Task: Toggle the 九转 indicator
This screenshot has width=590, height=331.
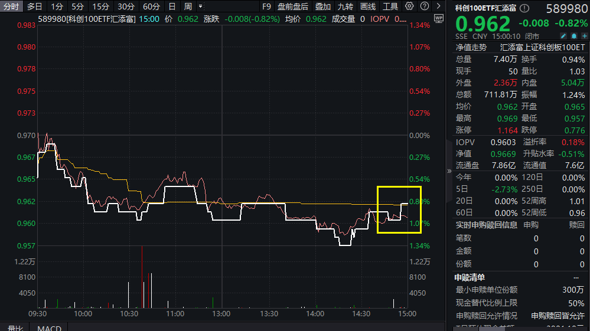Action: [x=345, y=6]
